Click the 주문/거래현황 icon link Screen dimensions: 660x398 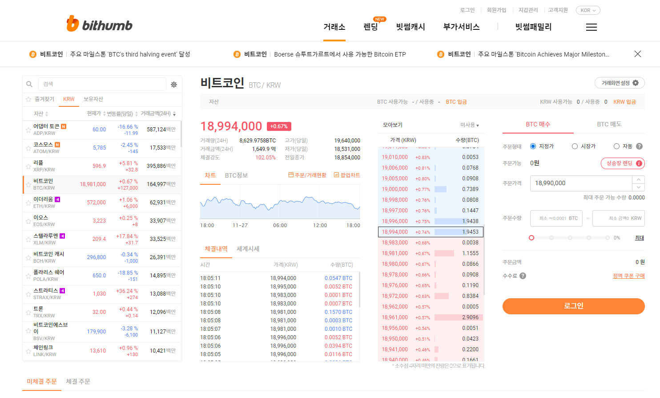click(307, 175)
